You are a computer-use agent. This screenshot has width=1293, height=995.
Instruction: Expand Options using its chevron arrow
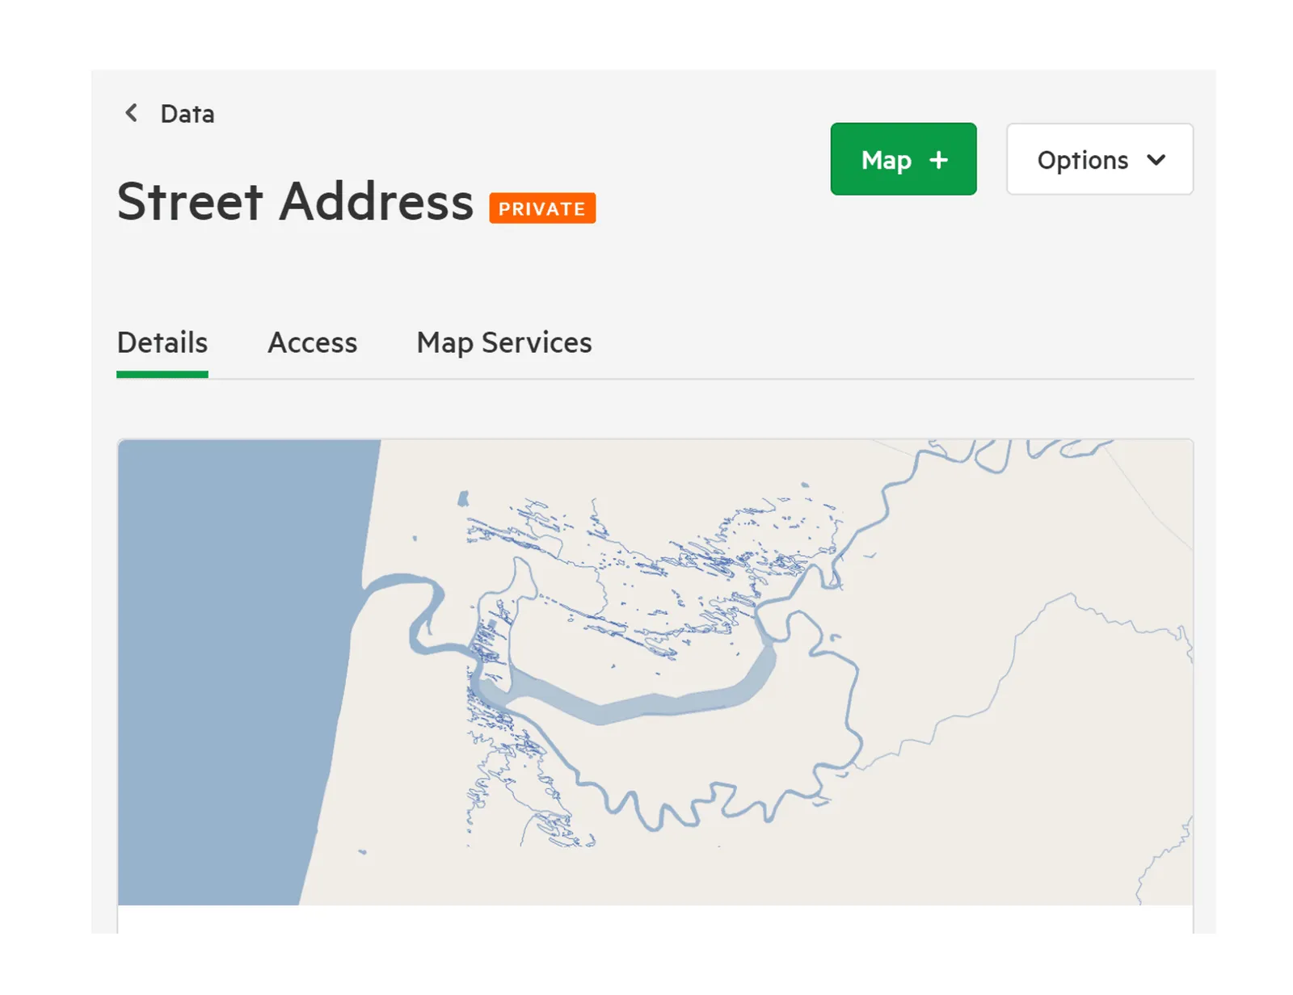tap(1156, 160)
